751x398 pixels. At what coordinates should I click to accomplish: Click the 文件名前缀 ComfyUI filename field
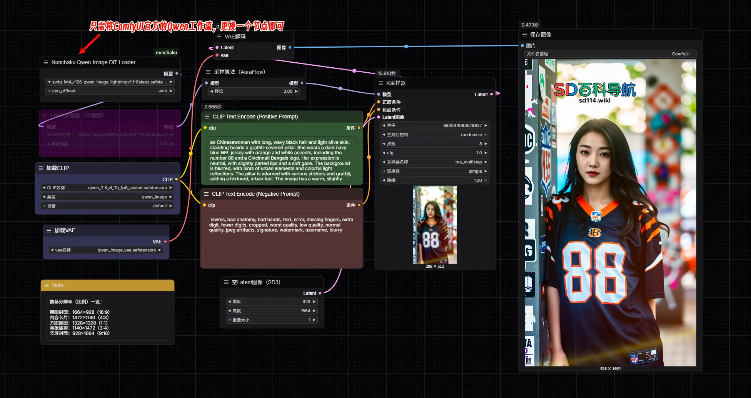pos(610,54)
